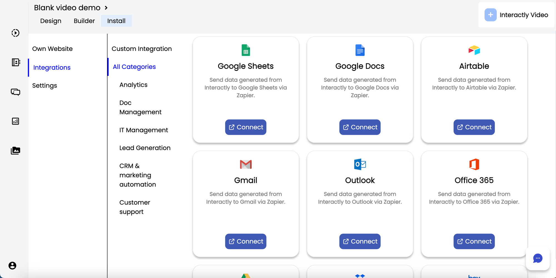The height and width of the screenshot is (278, 556).
Task: Open Settings in the sidebar
Action: [44, 86]
